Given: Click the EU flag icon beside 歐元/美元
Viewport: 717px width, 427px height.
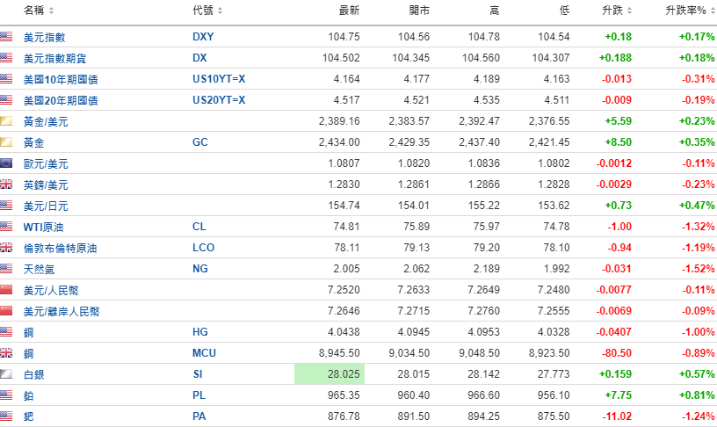Looking at the screenshot, I should coord(6,163).
